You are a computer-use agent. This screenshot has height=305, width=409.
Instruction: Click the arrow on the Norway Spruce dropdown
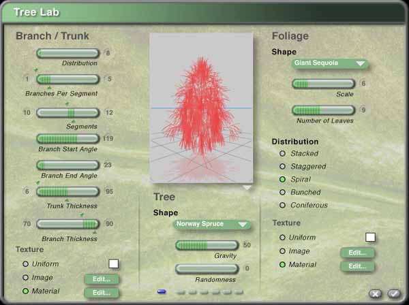click(x=242, y=224)
